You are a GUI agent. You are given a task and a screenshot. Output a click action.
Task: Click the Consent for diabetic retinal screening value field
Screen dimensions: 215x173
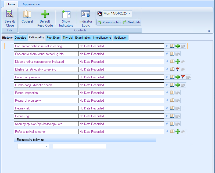[121, 46]
